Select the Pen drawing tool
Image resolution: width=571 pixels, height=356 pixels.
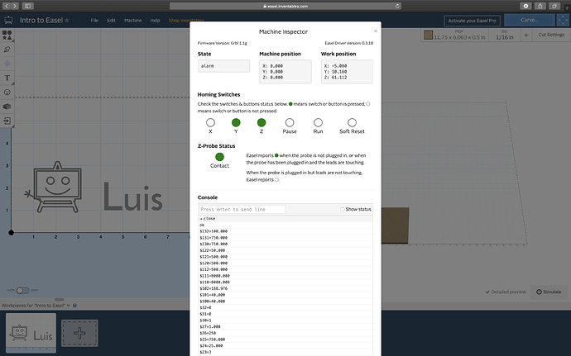[7, 50]
